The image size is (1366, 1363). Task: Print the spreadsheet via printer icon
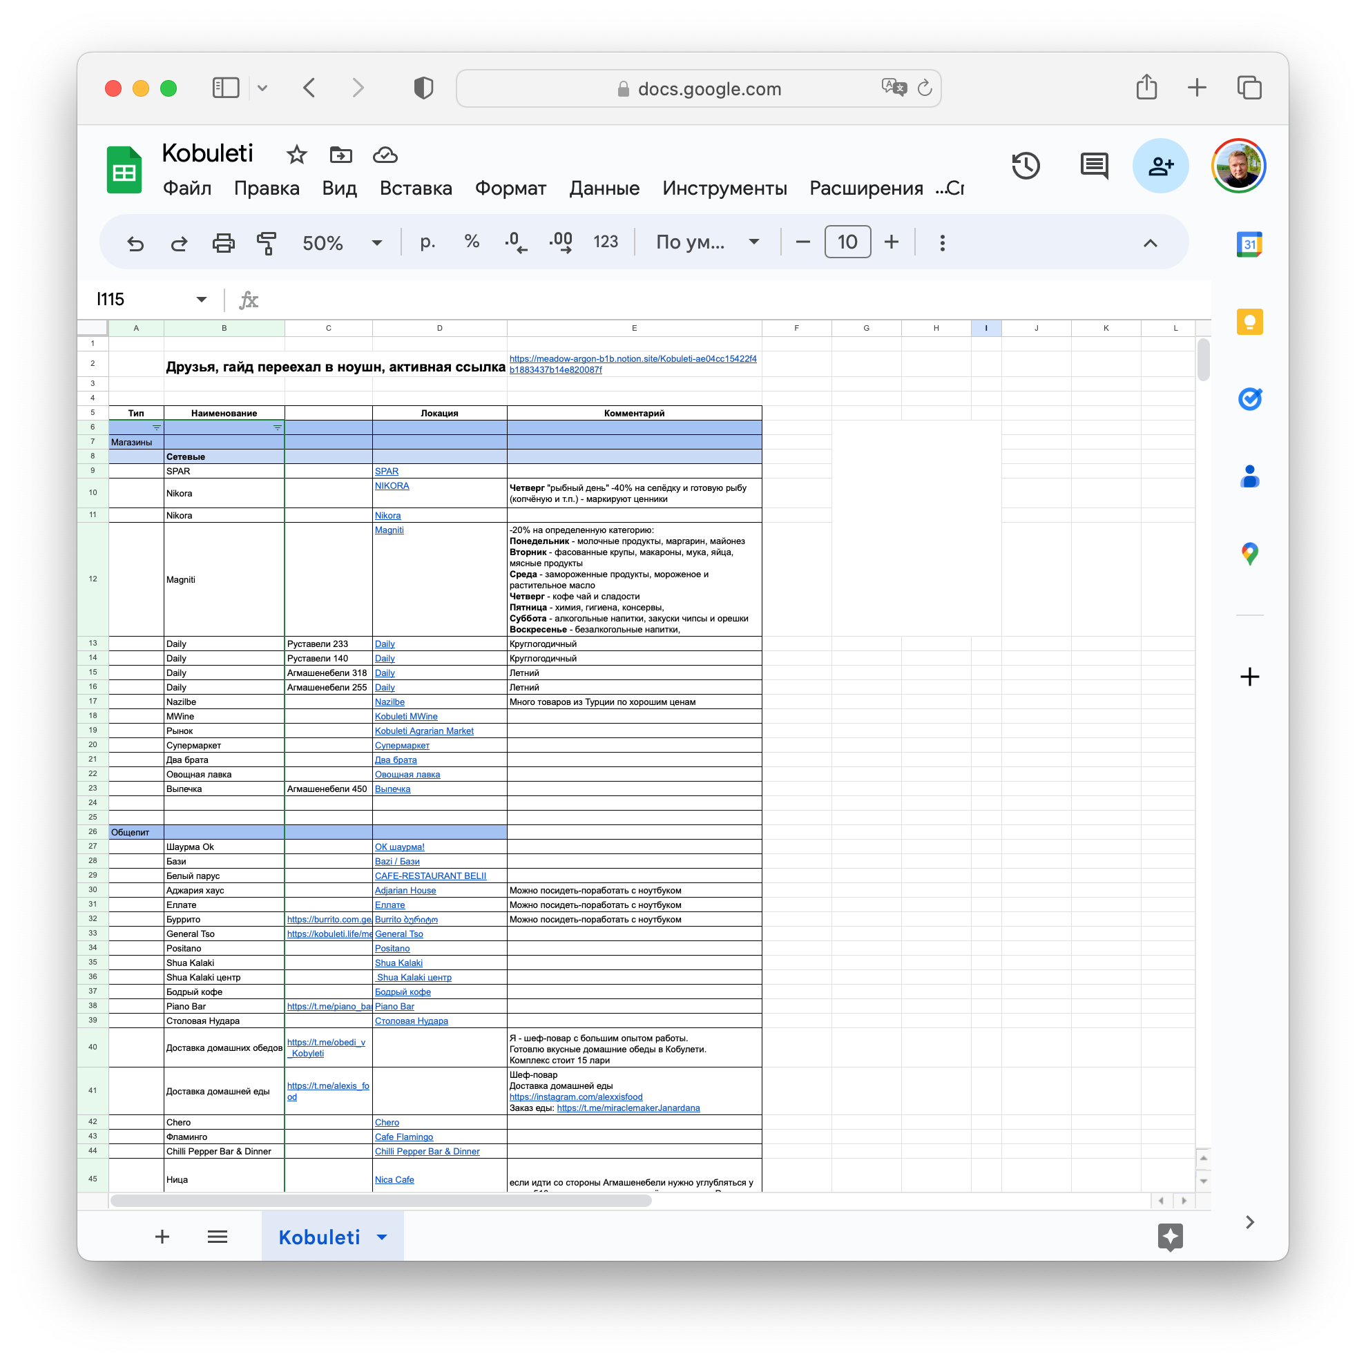click(x=224, y=243)
